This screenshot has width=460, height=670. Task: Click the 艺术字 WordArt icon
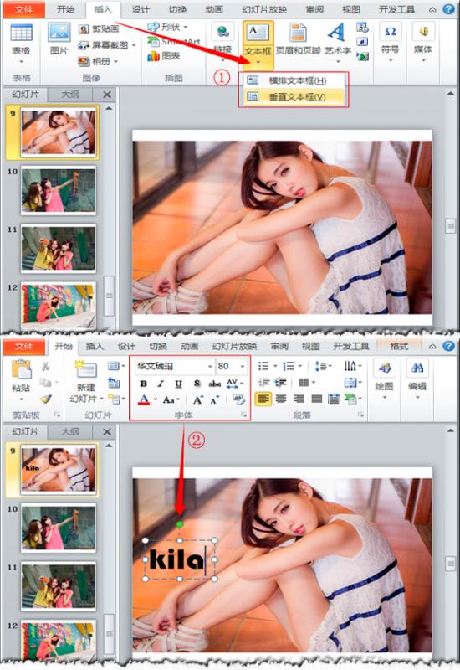pos(337,32)
